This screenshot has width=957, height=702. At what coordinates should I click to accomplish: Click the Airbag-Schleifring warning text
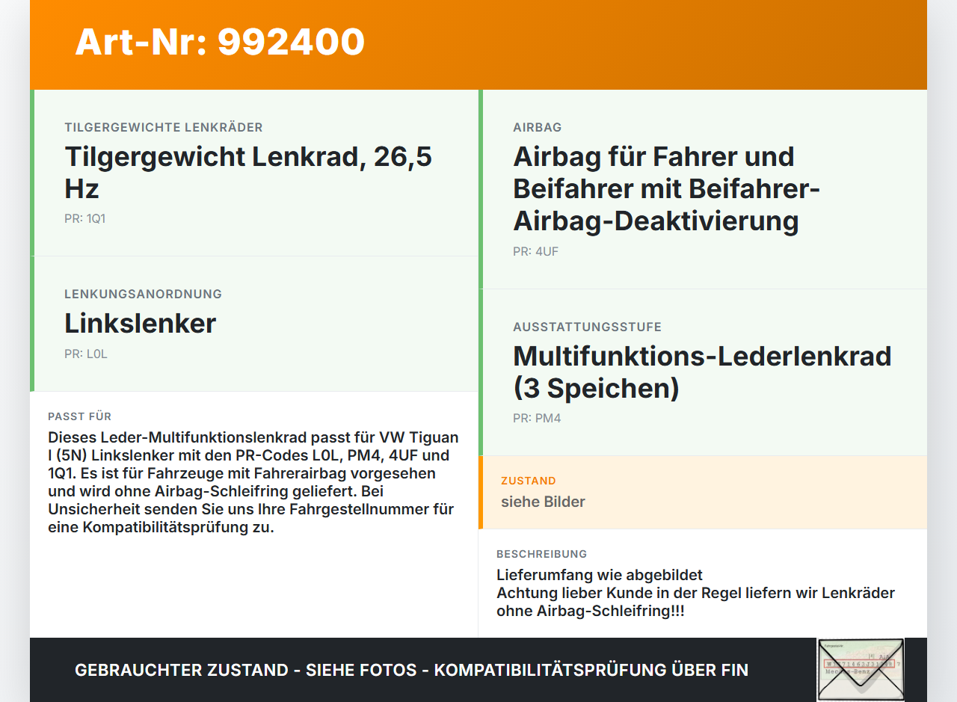695,602
